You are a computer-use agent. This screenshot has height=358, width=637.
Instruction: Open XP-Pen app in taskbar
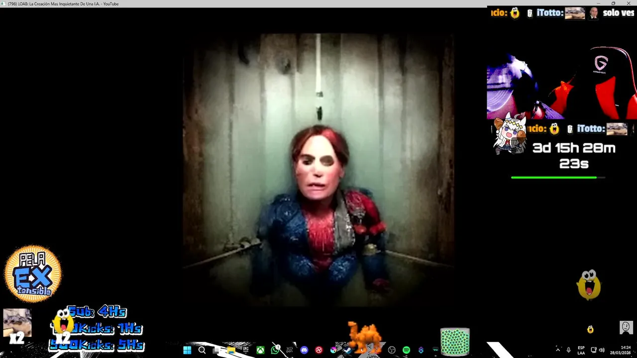point(290,350)
